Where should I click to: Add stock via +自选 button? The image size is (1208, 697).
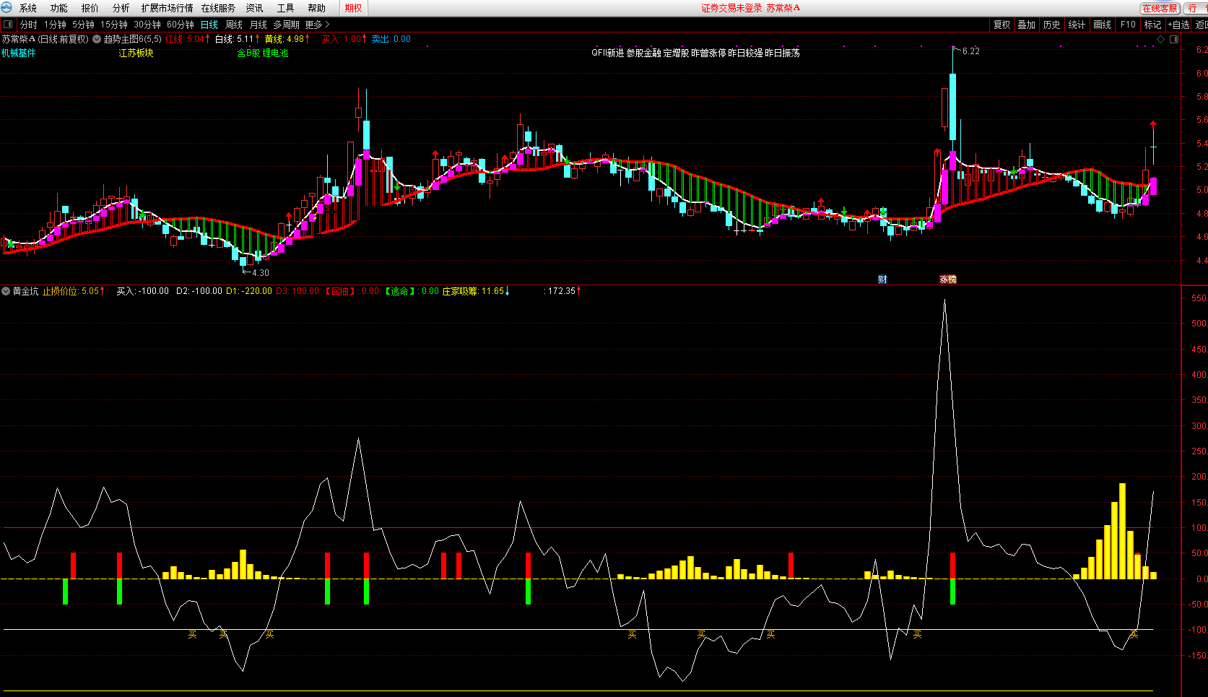(x=1179, y=25)
